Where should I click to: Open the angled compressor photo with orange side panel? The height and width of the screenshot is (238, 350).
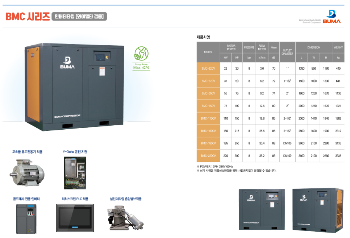(318, 210)
